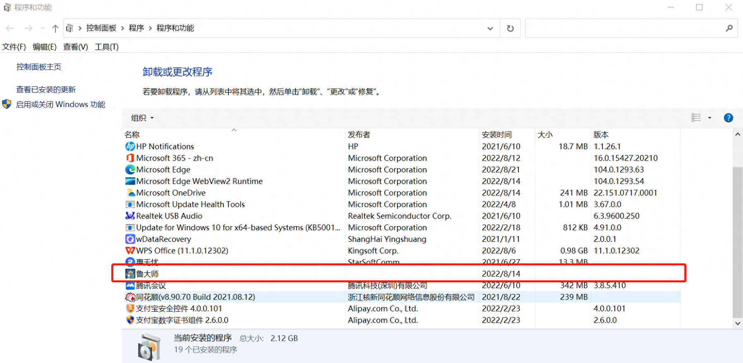Open the 文件(F) menu

coord(14,47)
